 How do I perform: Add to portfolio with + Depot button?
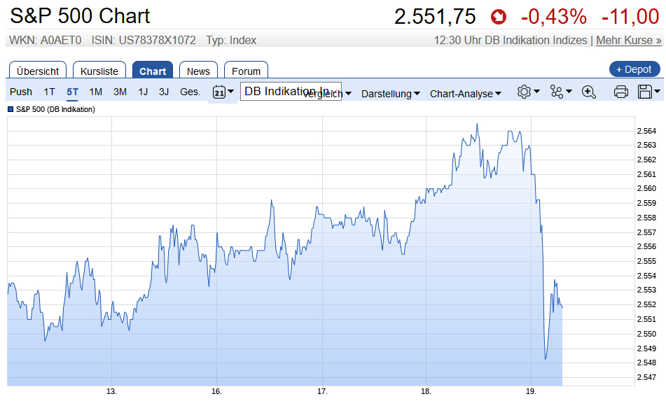point(634,69)
